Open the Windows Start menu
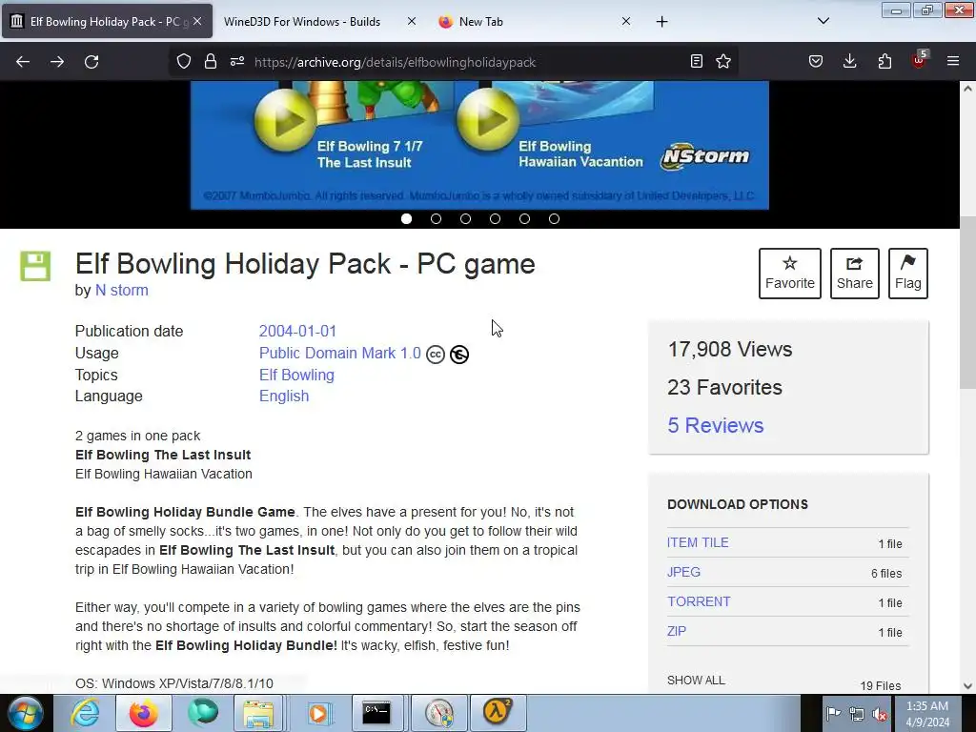976x732 pixels. 26,713
